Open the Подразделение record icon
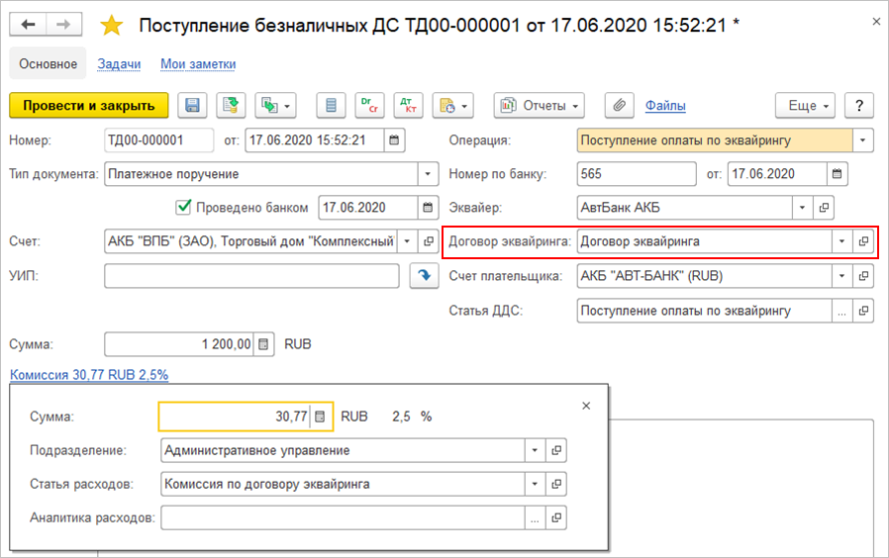889x558 pixels. coord(556,450)
